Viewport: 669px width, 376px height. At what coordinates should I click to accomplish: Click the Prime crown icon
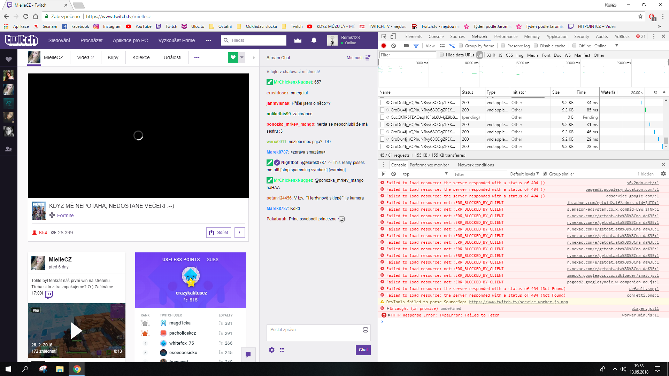(298, 40)
